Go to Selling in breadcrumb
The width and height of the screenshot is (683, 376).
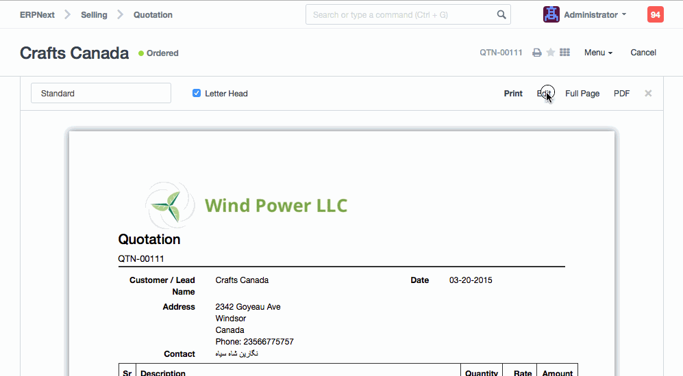(94, 14)
